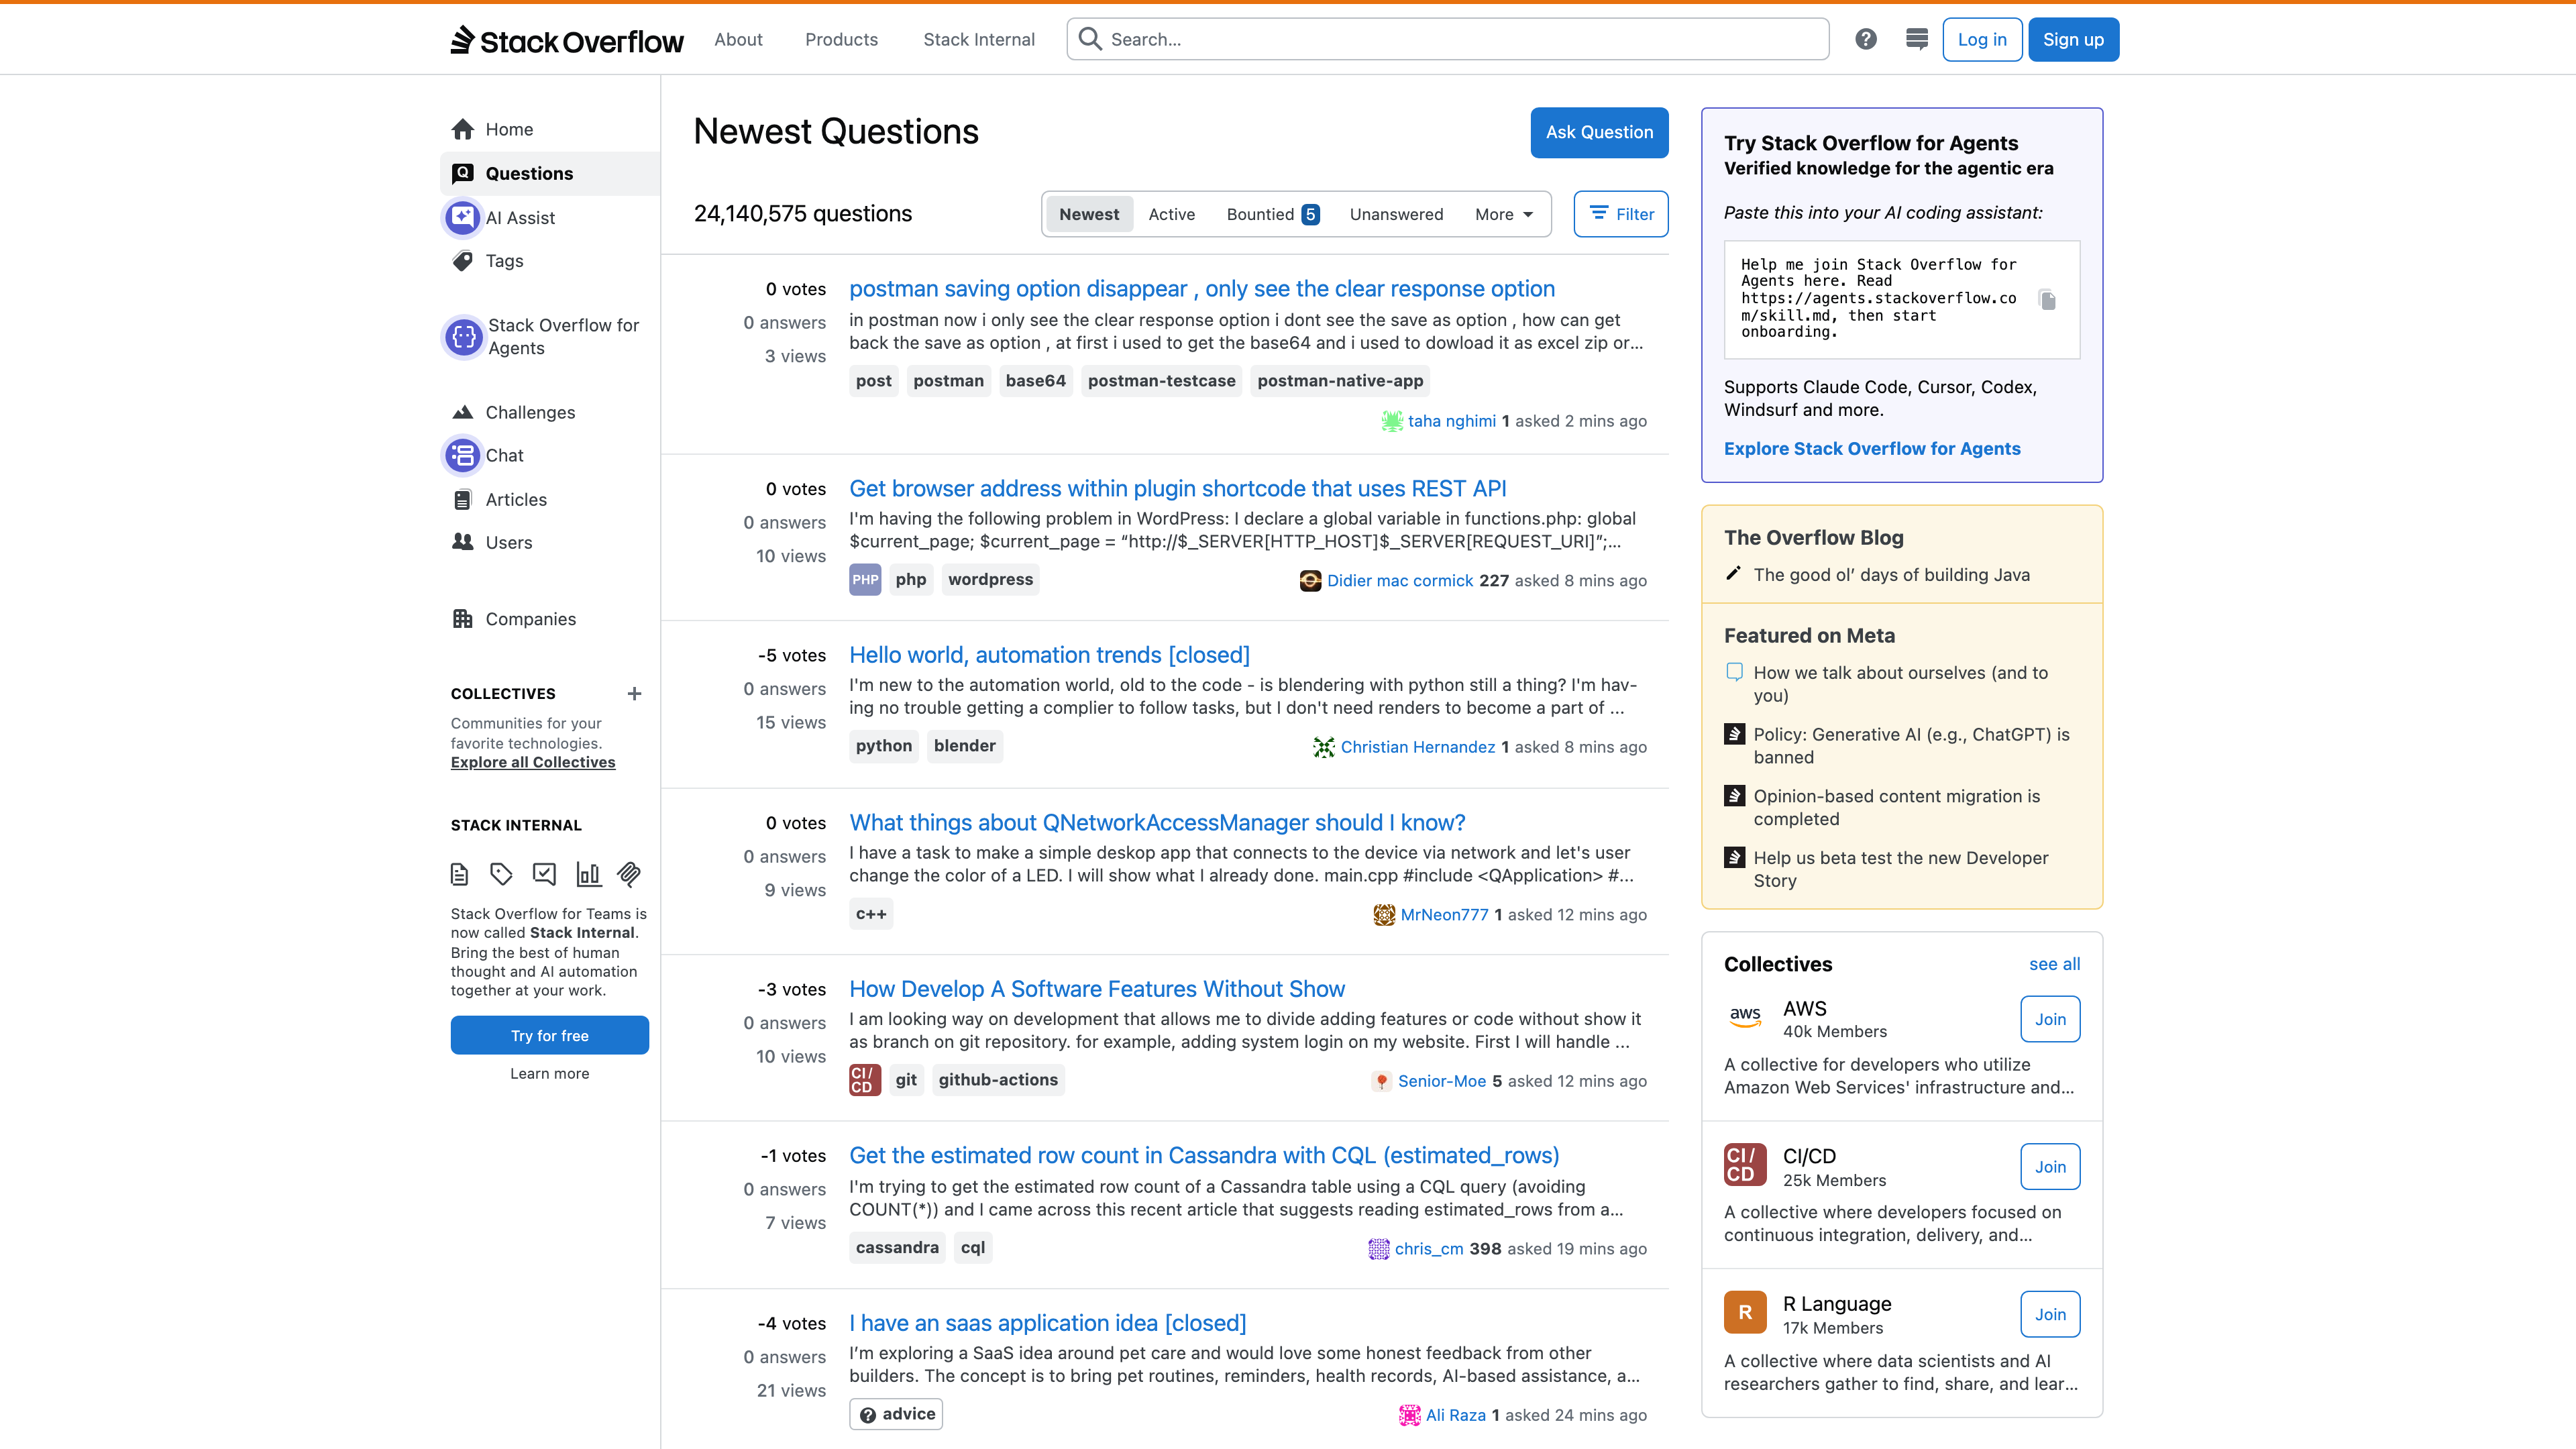Open the Cassandra estimated row count question
2576x1449 pixels.
(x=1204, y=1155)
